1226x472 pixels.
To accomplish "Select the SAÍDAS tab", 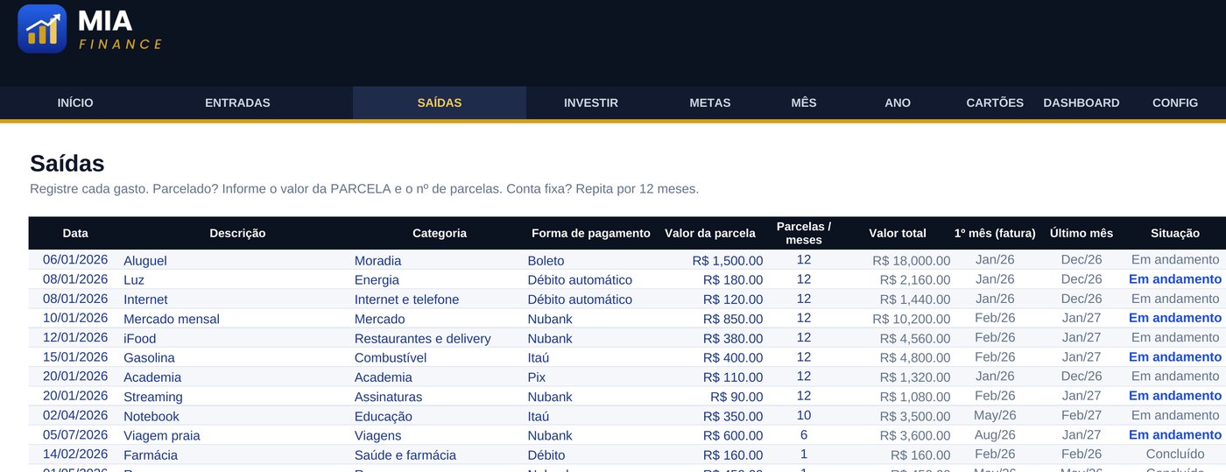I will [x=440, y=102].
